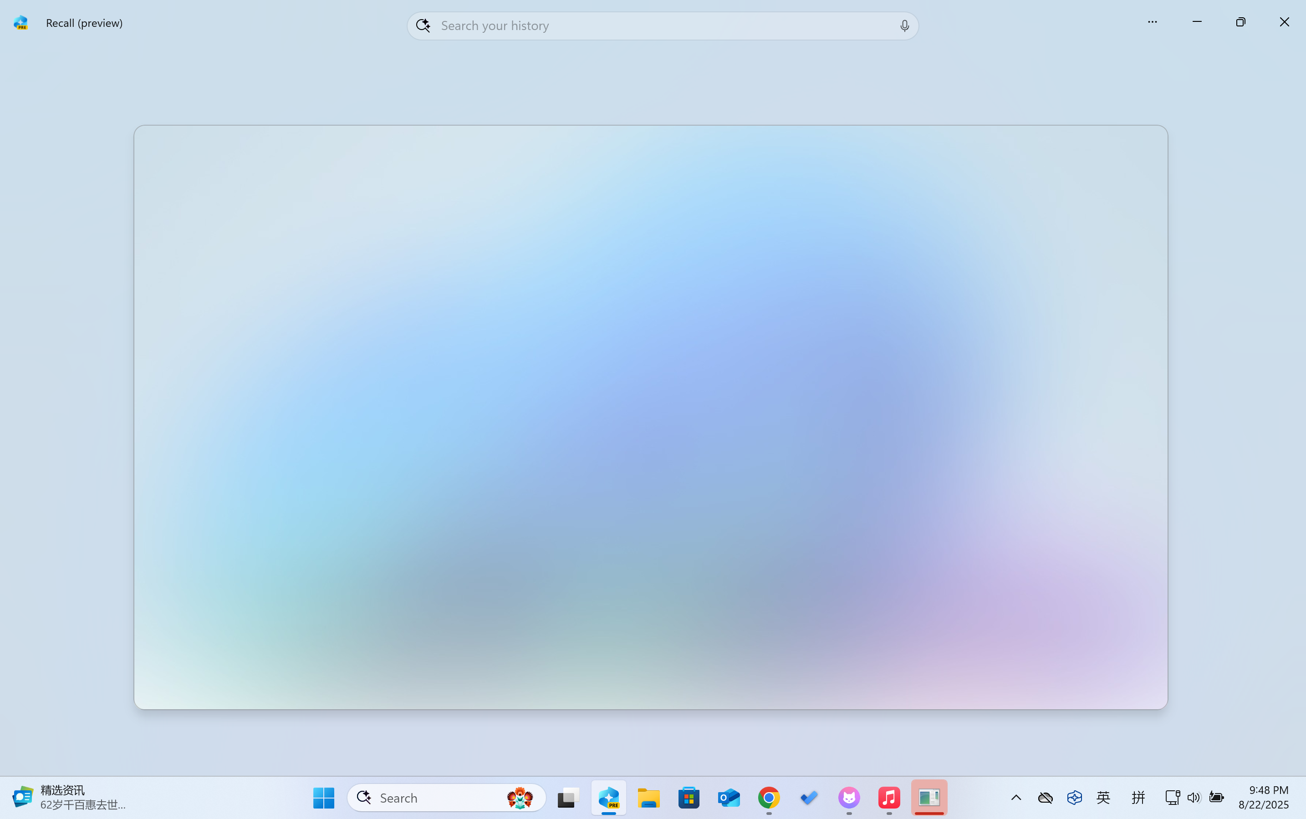Click the large Recall snapshot preview
Image resolution: width=1306 pixels, height=819 pixels.
(651, 417)
